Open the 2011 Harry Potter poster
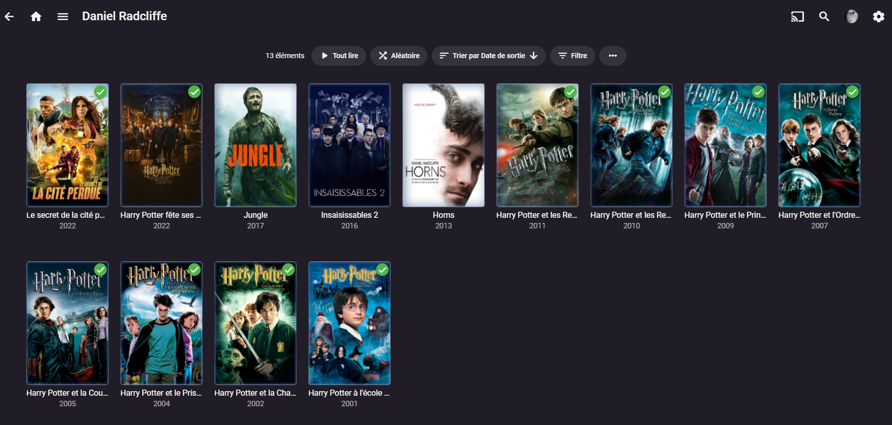Screen dimensions: 892x425 538,145
